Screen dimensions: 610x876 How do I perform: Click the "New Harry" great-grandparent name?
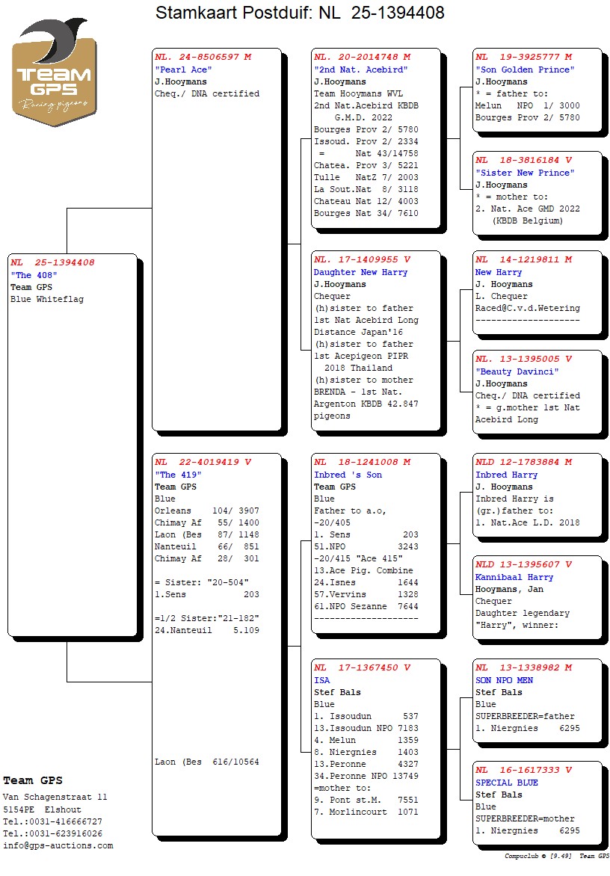[499, 272]
